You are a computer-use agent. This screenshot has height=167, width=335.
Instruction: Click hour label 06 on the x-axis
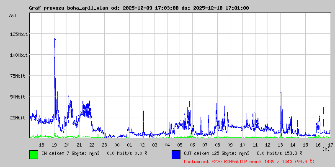(x=192, y=145)
